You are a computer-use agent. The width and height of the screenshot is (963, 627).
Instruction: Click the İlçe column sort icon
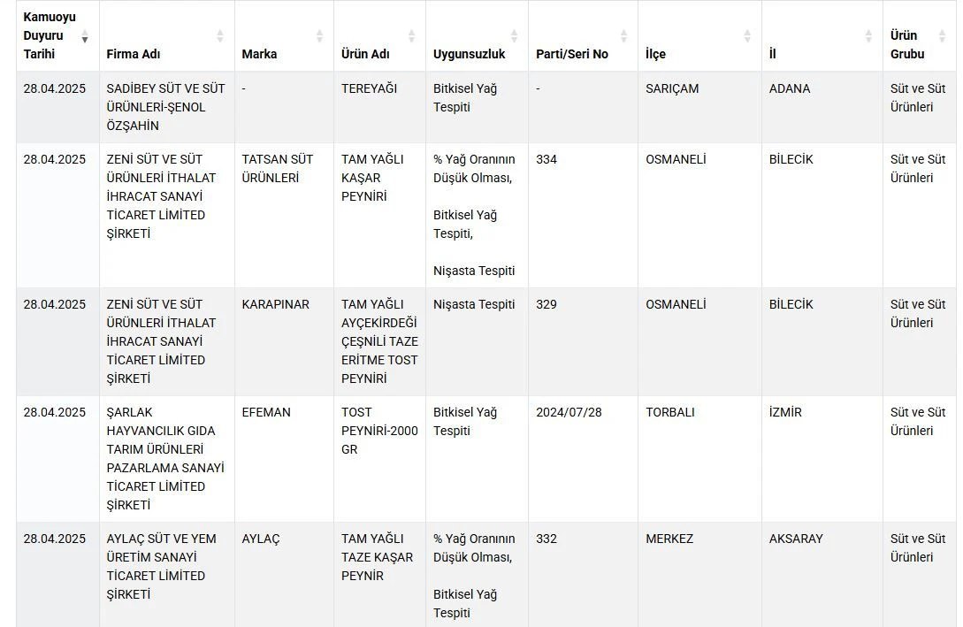[x=747, y=36]
